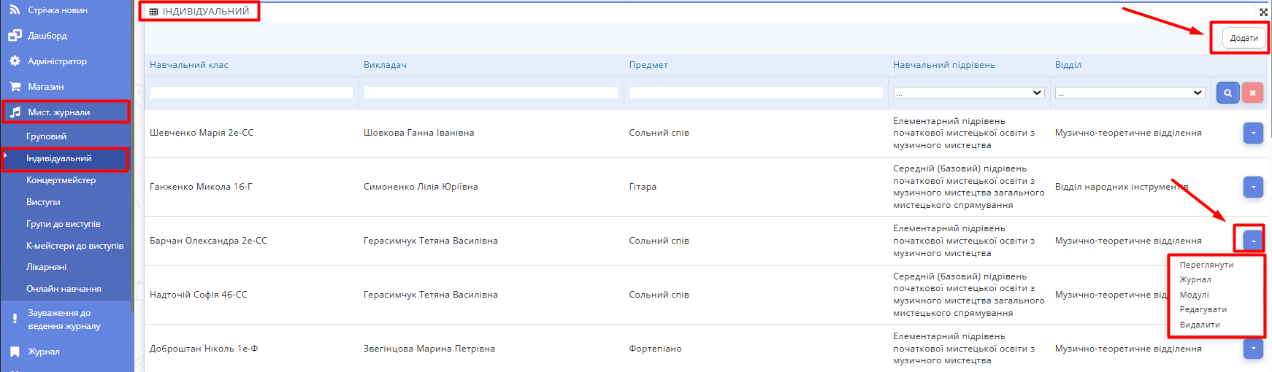Click the music note icon of Мист. журнали
Viewport: 1272px width, 372px height.
point(15,112)
